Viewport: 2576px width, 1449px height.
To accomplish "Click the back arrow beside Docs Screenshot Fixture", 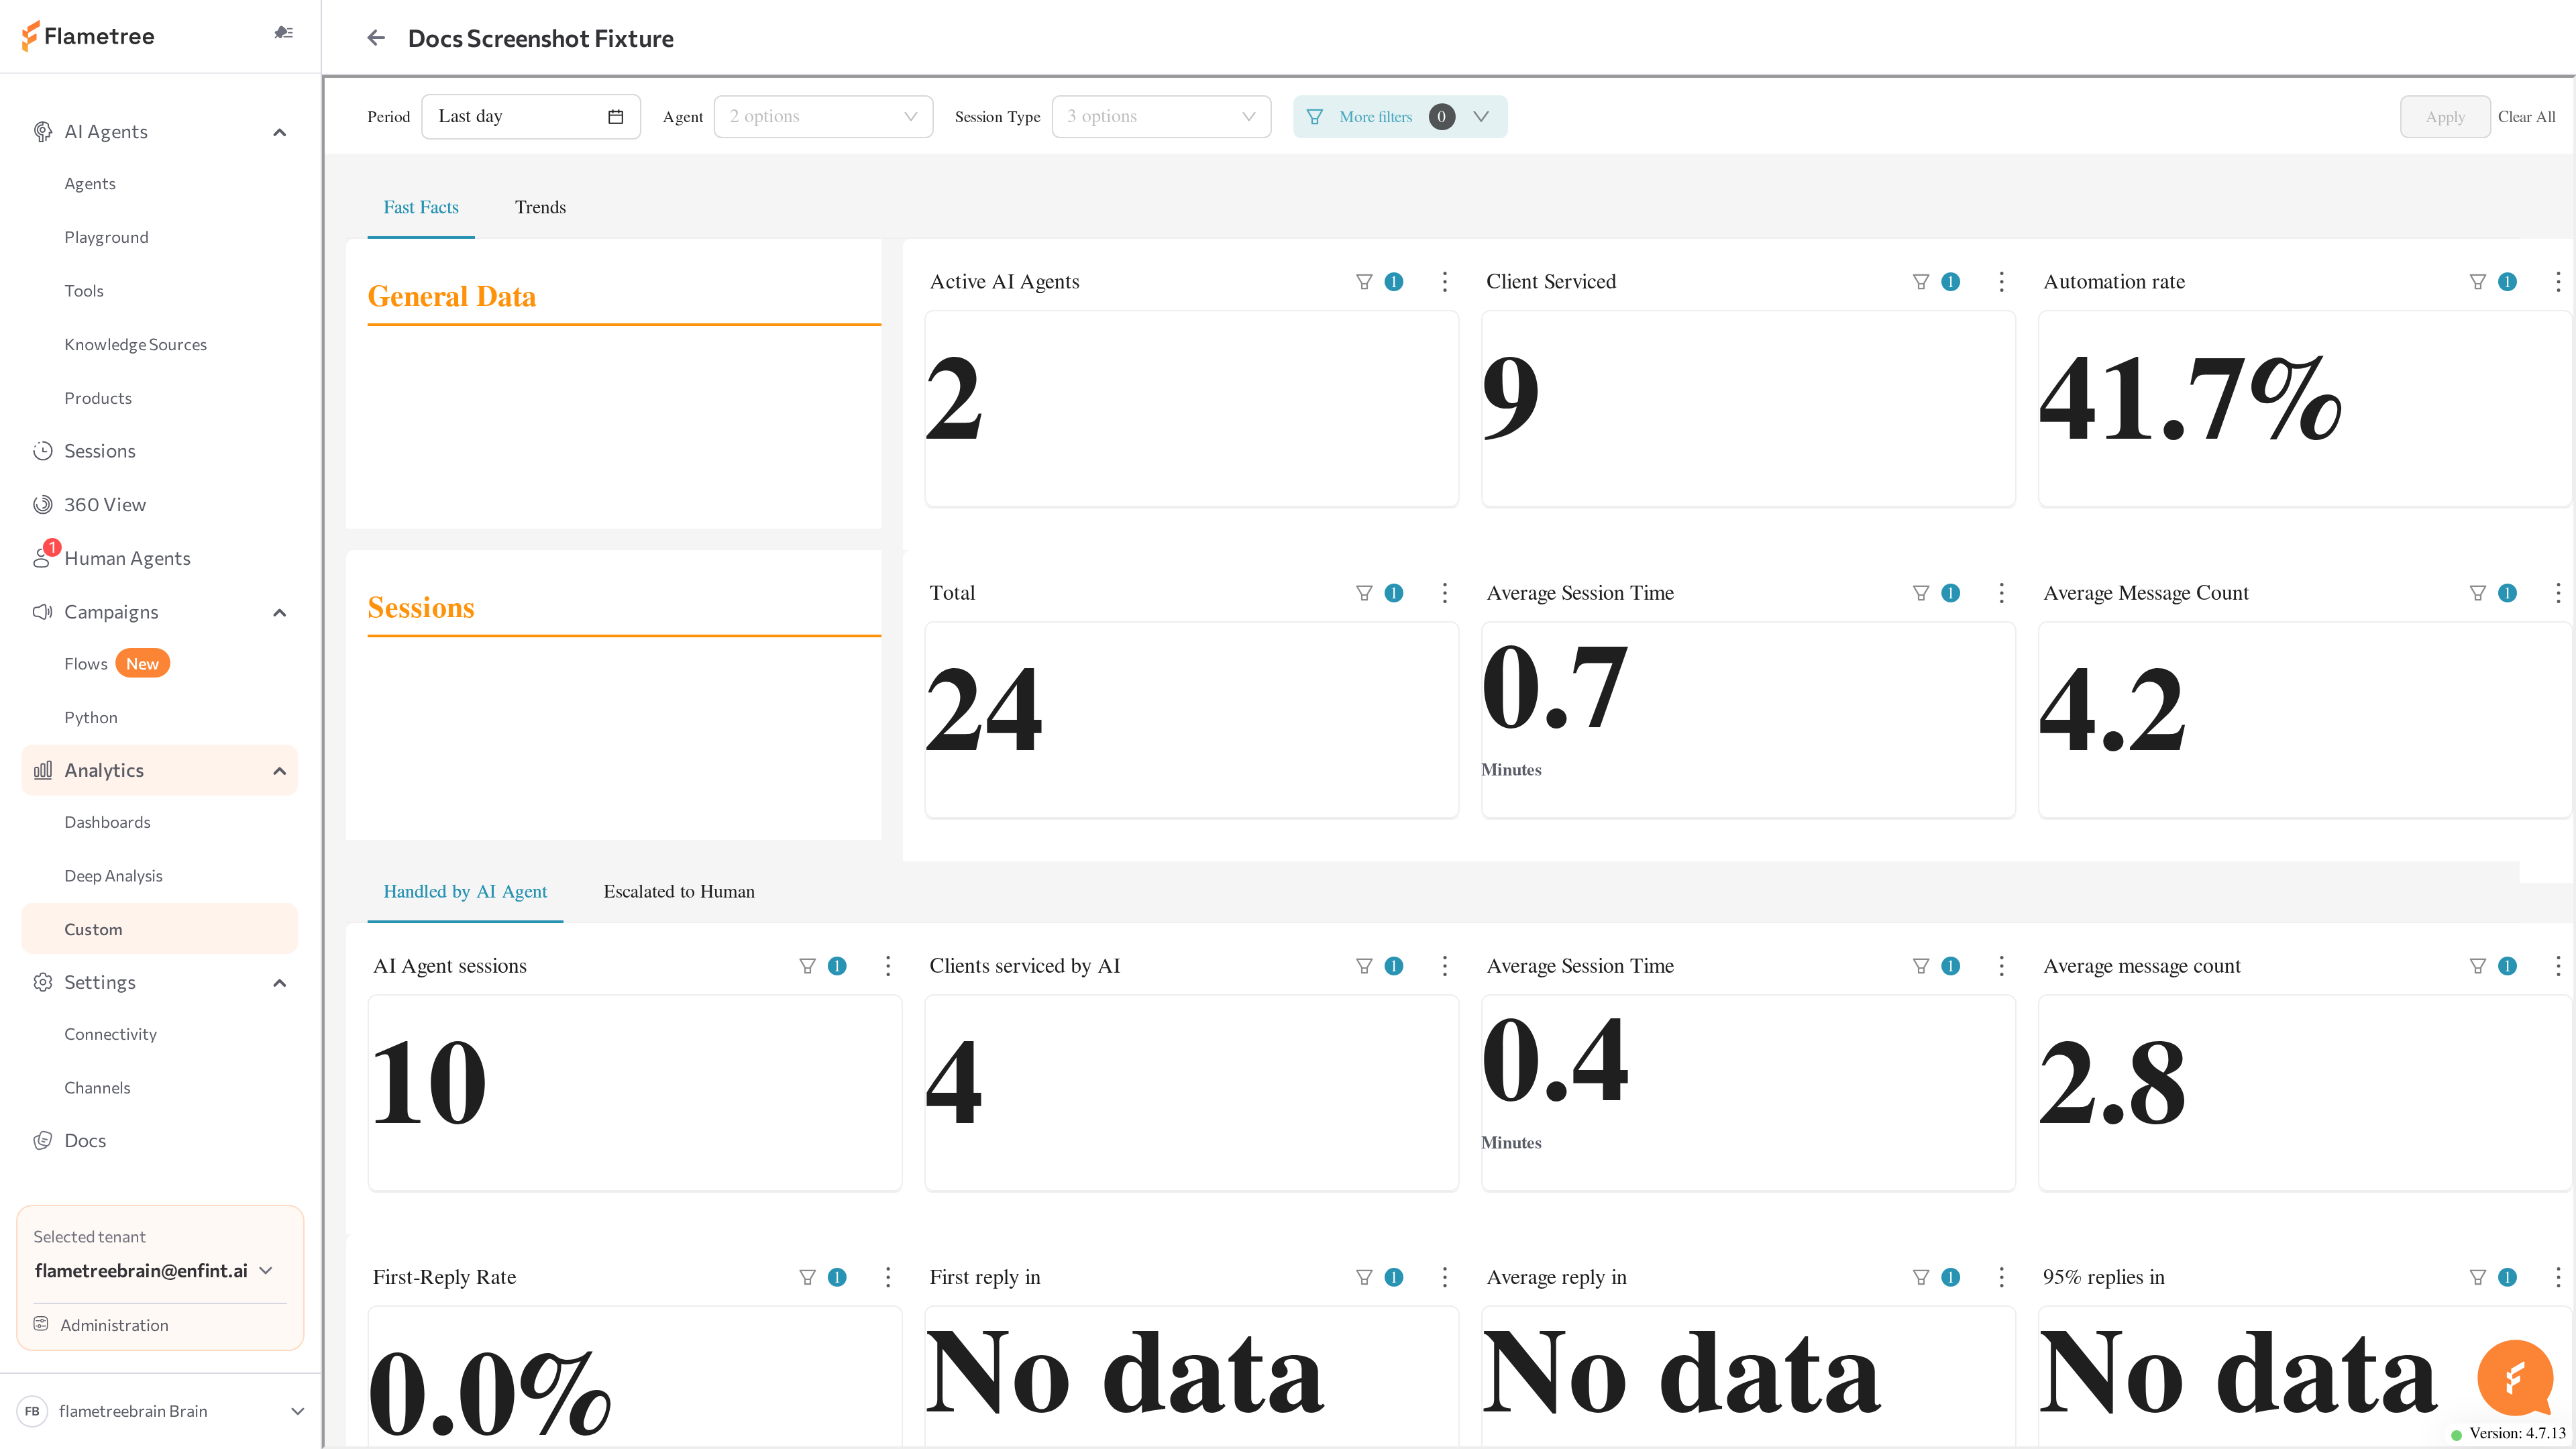I will click(376, 38).
